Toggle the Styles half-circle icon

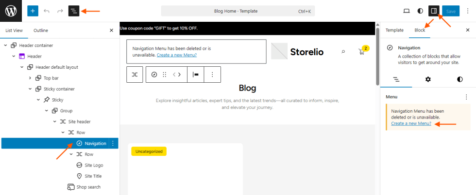pyautogui.click(x=420, y=11)
